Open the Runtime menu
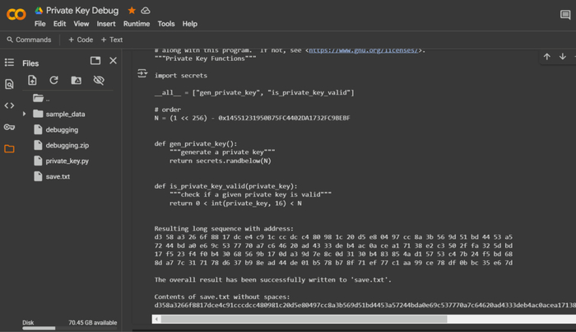This screenshot has width=576, height=332. click(x=137, y=24)
